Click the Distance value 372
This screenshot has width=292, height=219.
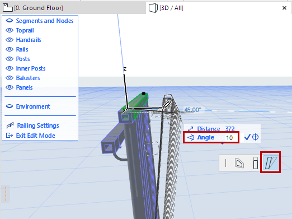tap(230, 129)
